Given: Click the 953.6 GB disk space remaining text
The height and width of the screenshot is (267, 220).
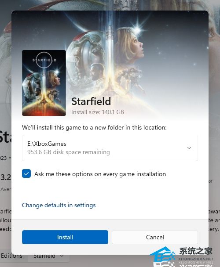Looking at the screenshot, I should click(x=69, y=152).
